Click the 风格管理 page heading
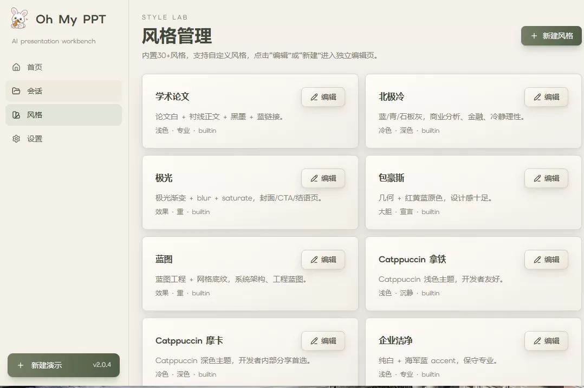This screenshot has width=584, height=388. [x=177, y=36]
